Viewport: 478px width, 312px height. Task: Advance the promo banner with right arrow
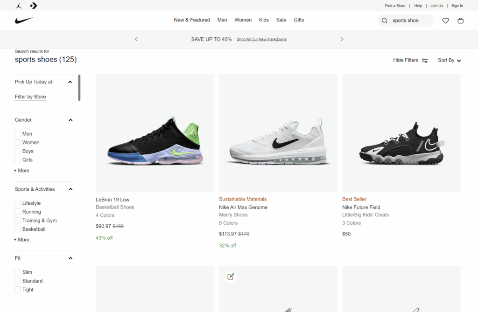[342, 39]
